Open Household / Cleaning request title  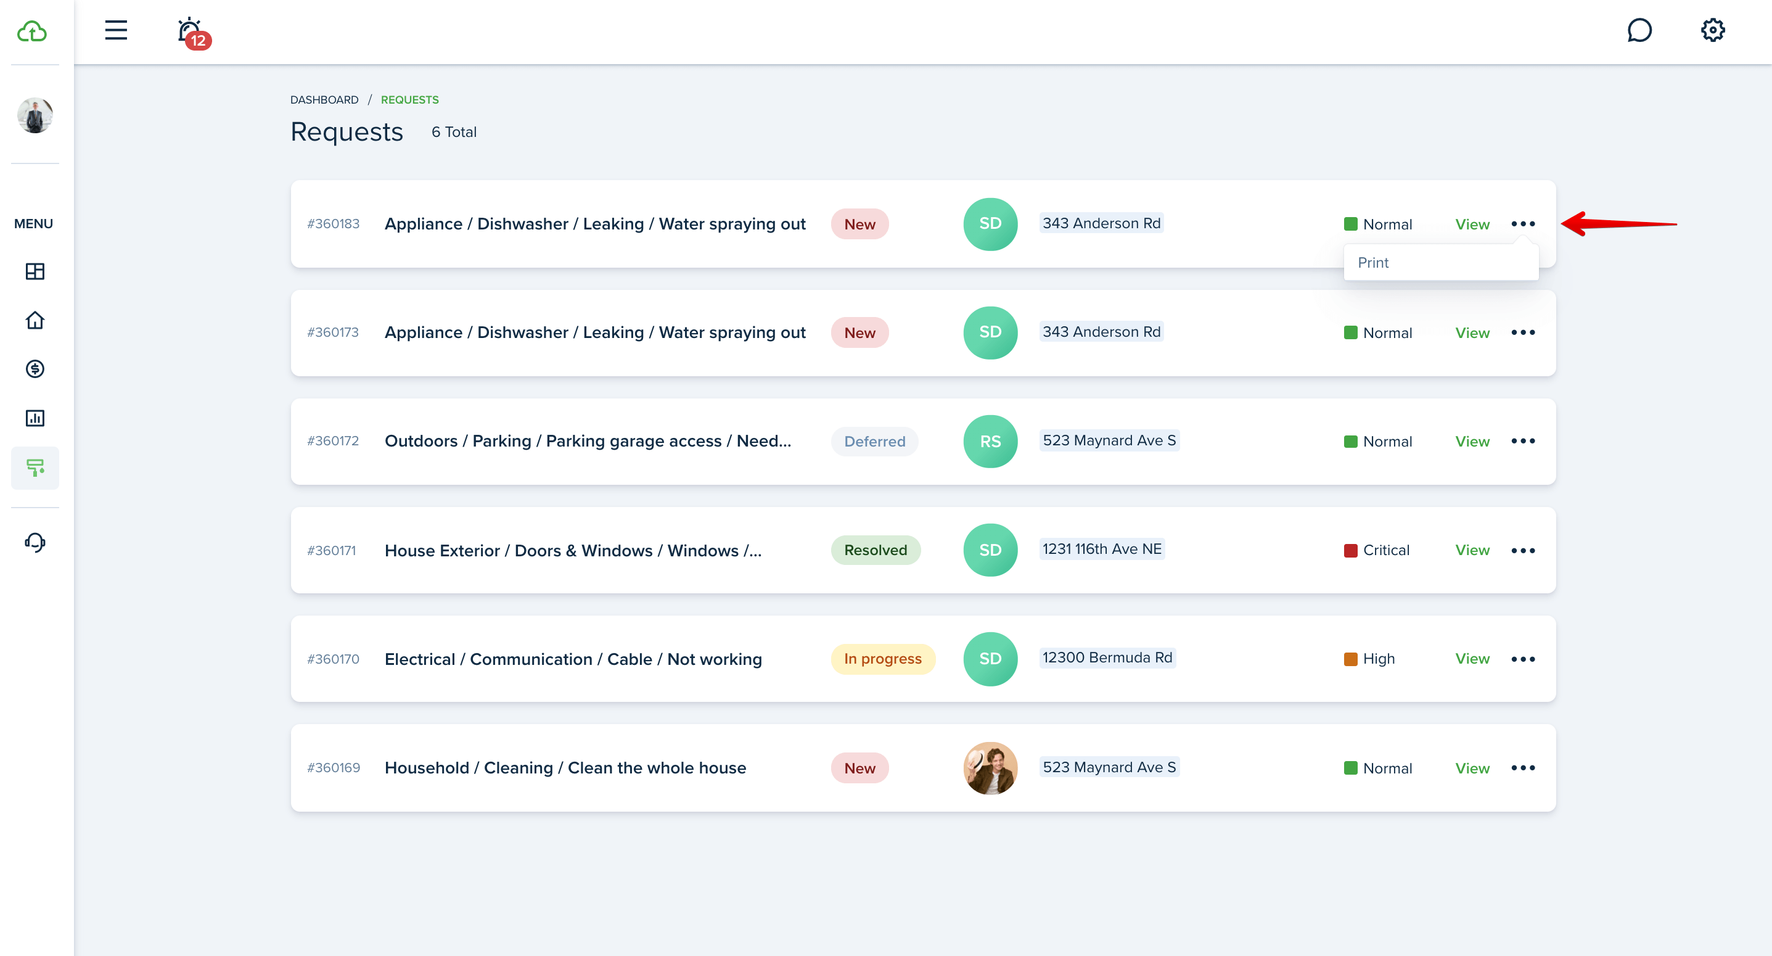tap(565, 768)
